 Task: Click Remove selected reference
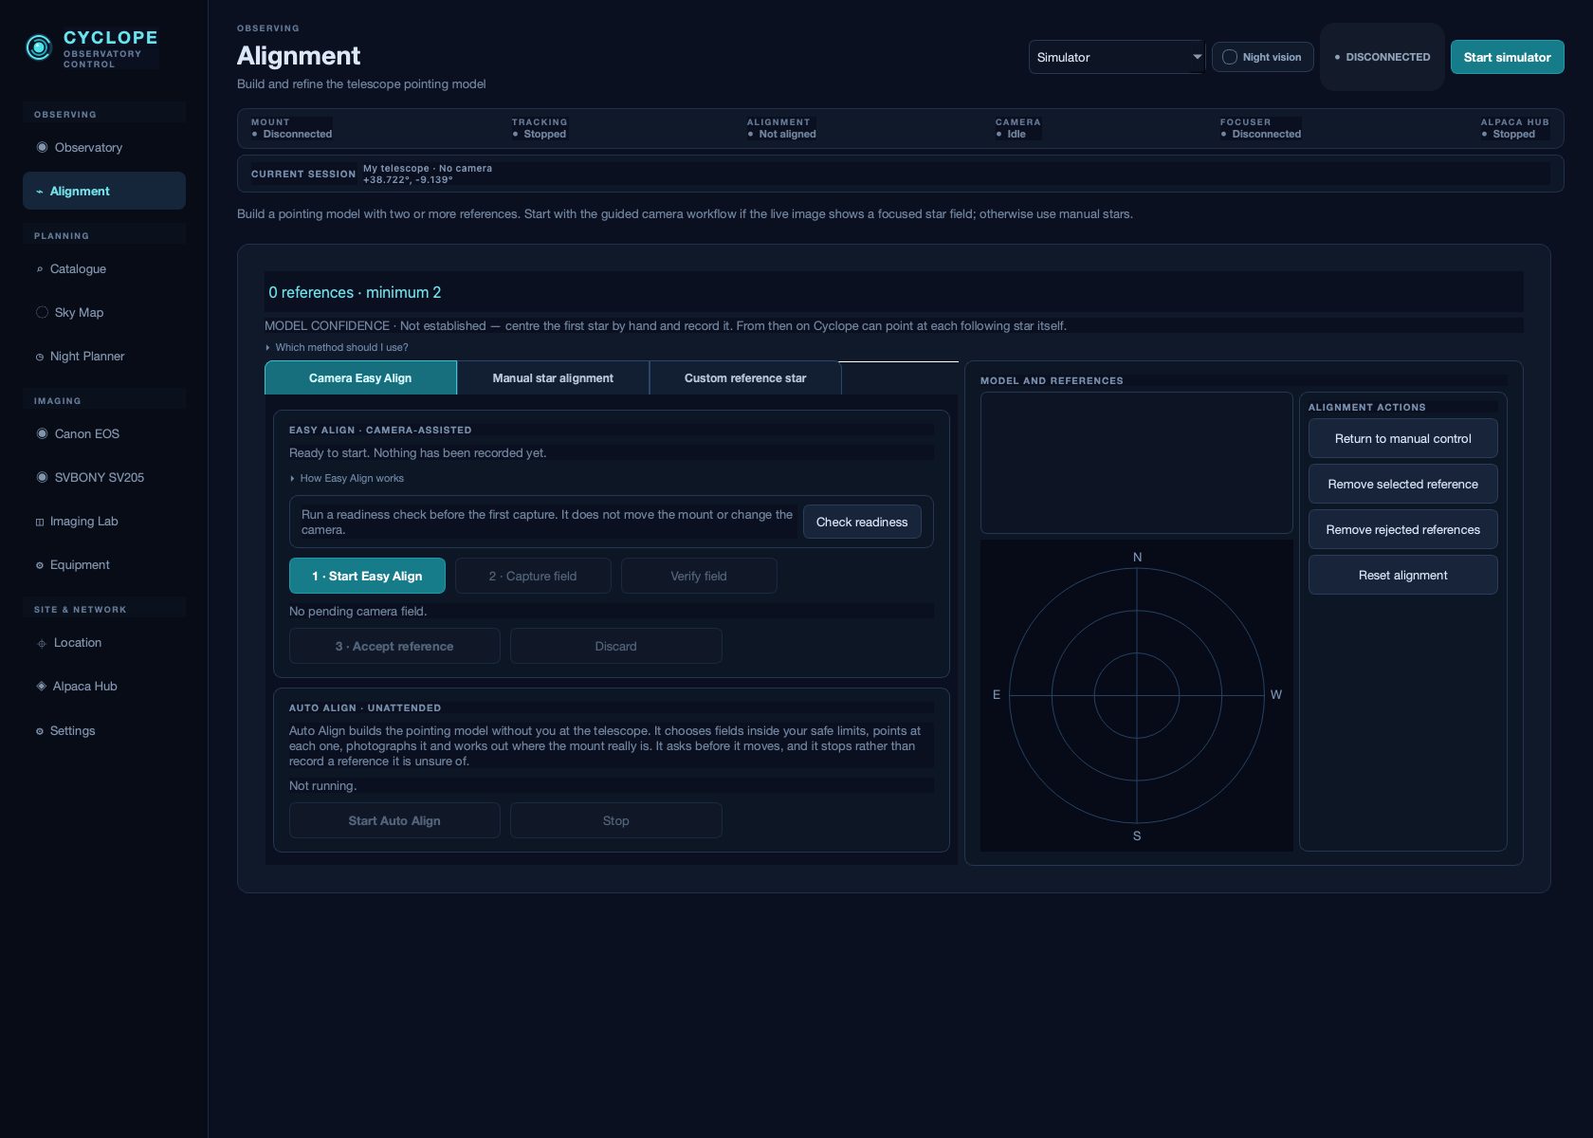click(1403, 484)
